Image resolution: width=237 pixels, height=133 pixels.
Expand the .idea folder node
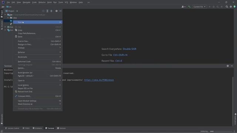[x=8, y=18]
